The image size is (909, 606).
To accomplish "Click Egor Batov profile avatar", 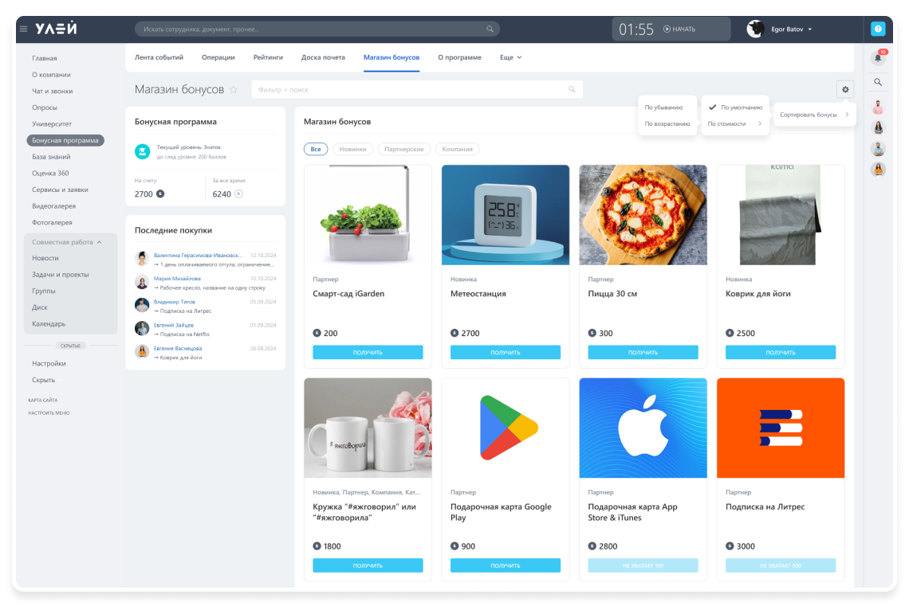I will [x=755, y=29].
